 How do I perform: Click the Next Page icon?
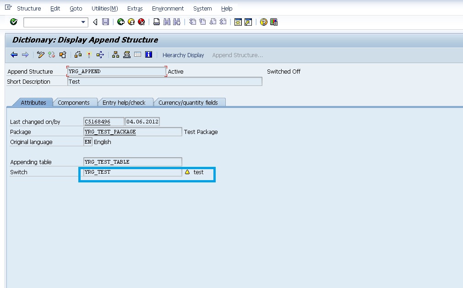[x=213, y=22]
